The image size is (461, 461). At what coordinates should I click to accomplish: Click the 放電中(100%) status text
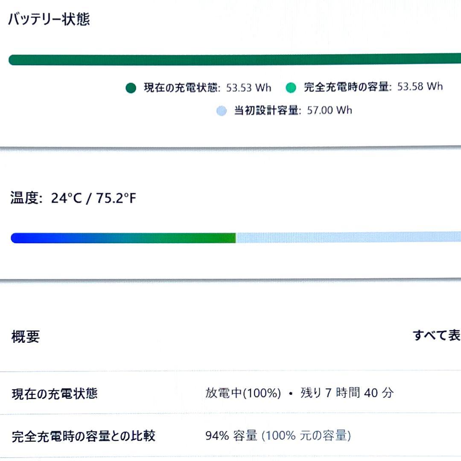tap(243, 393)
